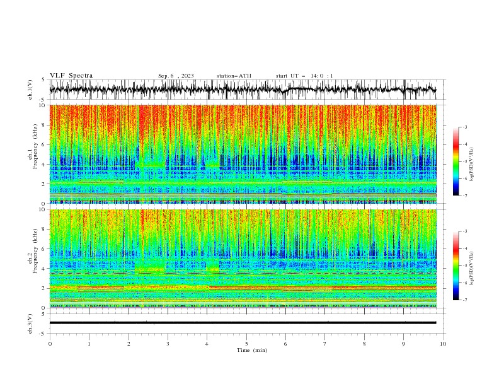499x386 pixels.
Task: Click the ch.2 spectrogram color bar
Action: (456, 266)
